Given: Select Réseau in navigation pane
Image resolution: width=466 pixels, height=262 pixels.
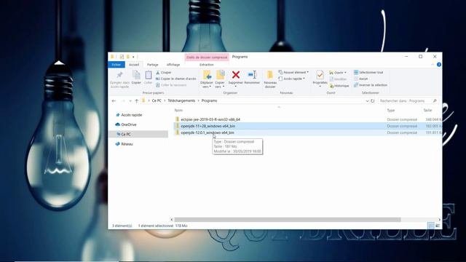Looking at the screenshot, I should click(x=127, y=144).
